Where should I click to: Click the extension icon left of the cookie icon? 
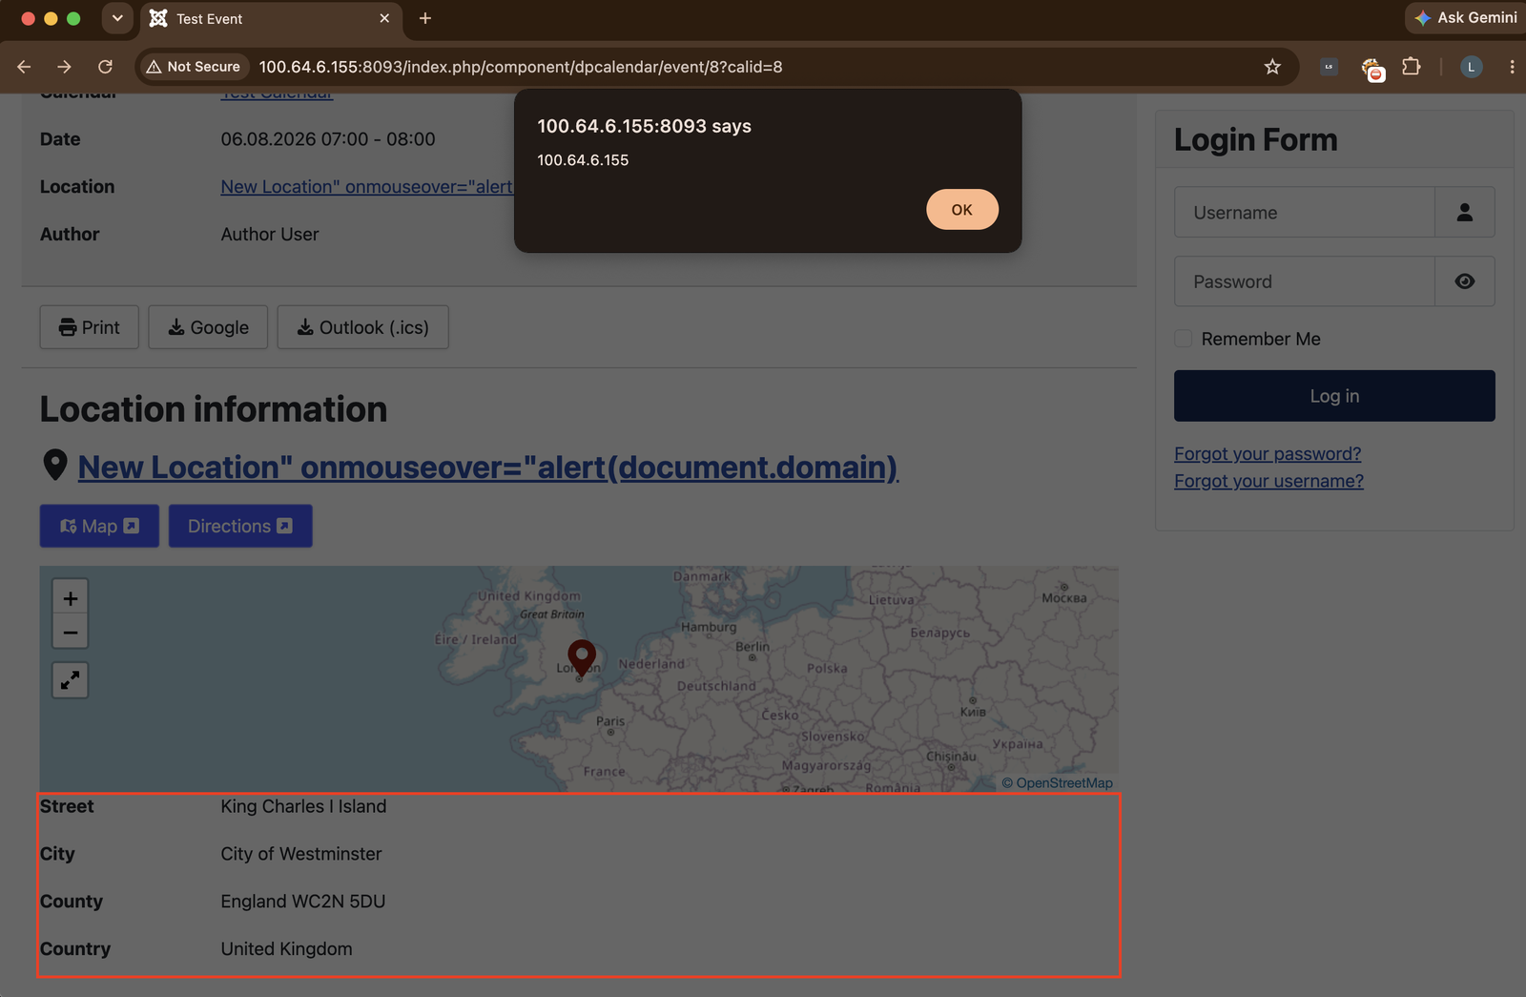1329,67
